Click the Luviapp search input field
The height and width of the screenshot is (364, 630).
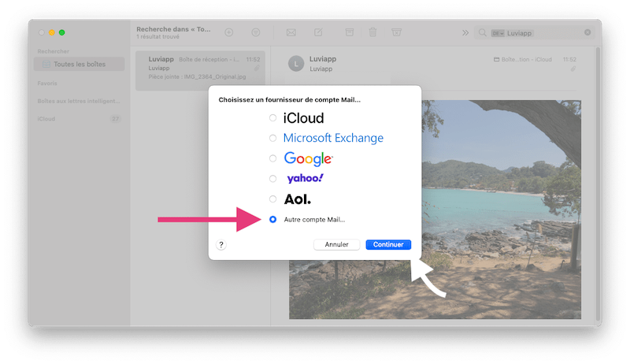click(535, 33)
